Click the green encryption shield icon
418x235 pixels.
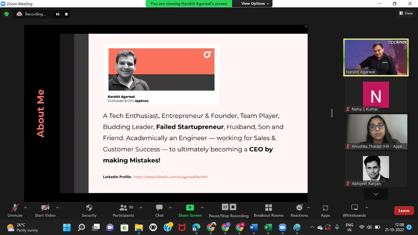6,14
